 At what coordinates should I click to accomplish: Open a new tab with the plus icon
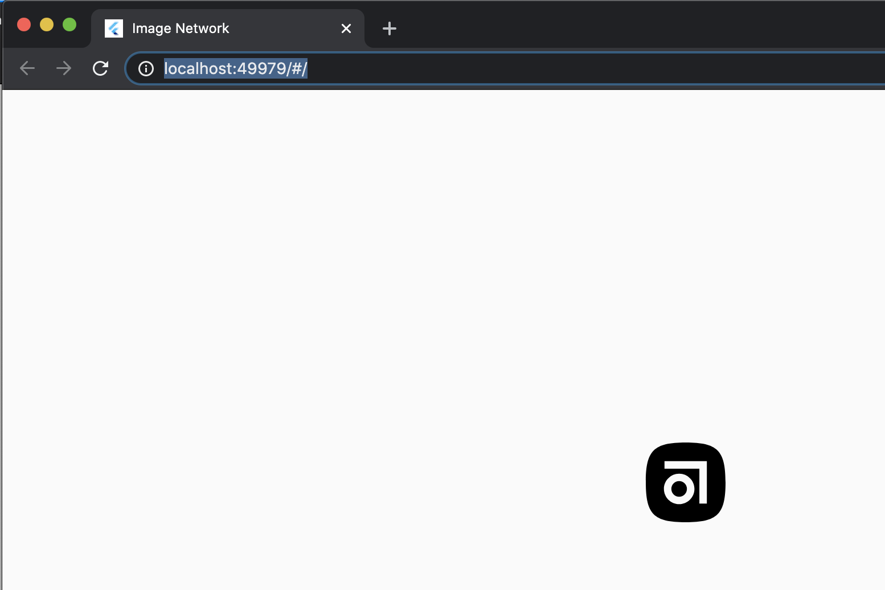[x=390, y=28]
